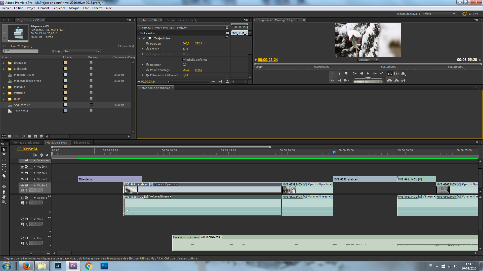Click the trash Delete icon in project panel
This screenshot has width=483, height=271.
[x=42, y=136]
